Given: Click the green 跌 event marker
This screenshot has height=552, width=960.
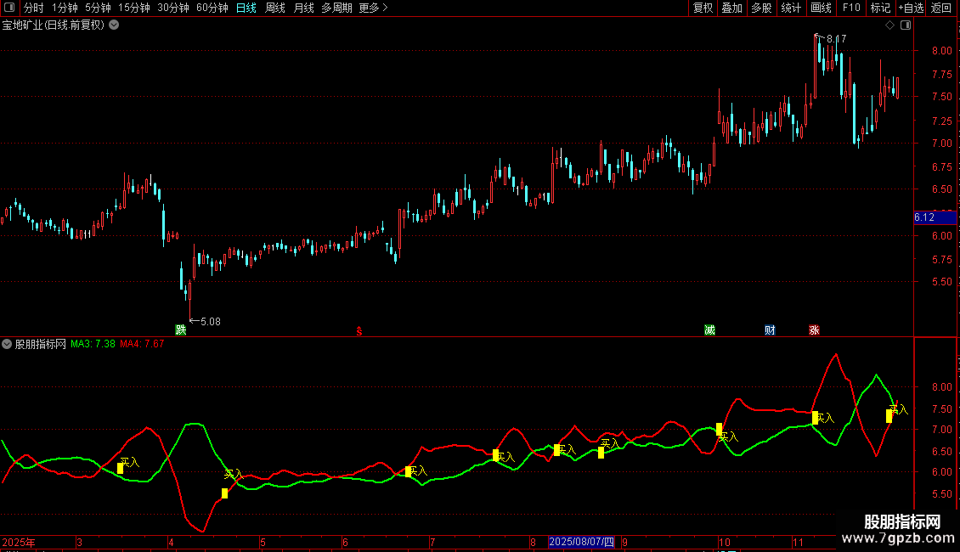Looking at the screenshot, I should click(181, 330).
